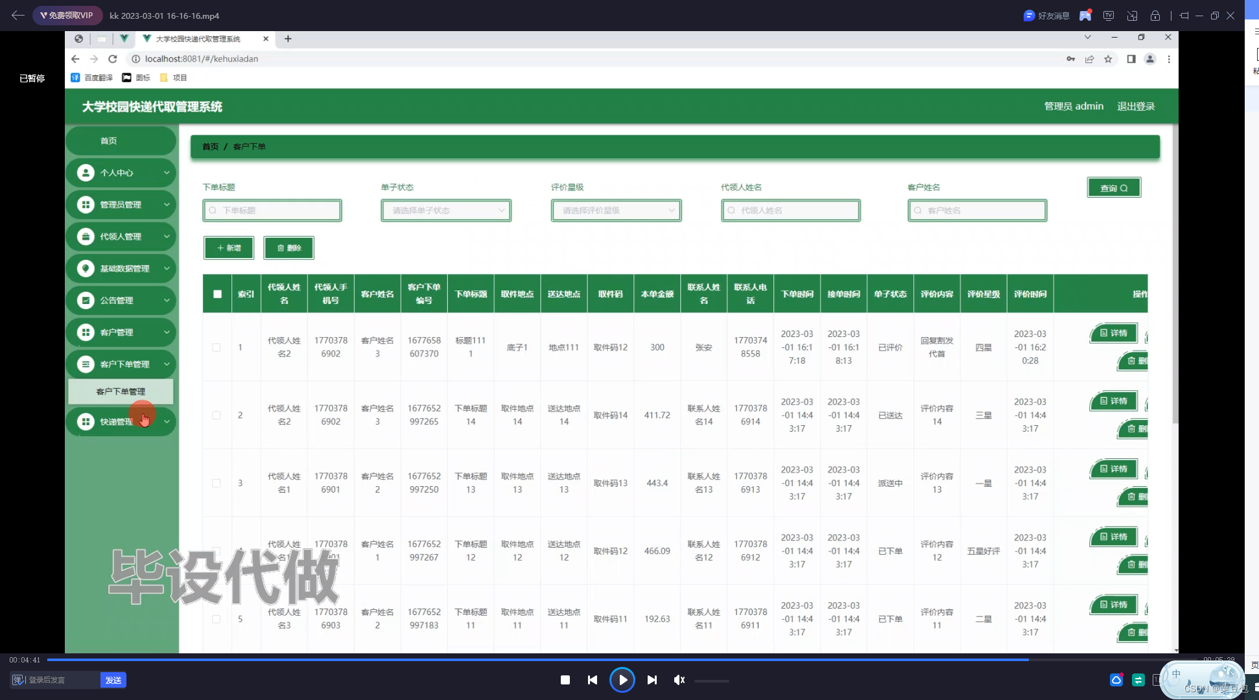Screen dimensions: 1259x700
Task: Click the play button in the video player
Action: (x=622, y=680)
